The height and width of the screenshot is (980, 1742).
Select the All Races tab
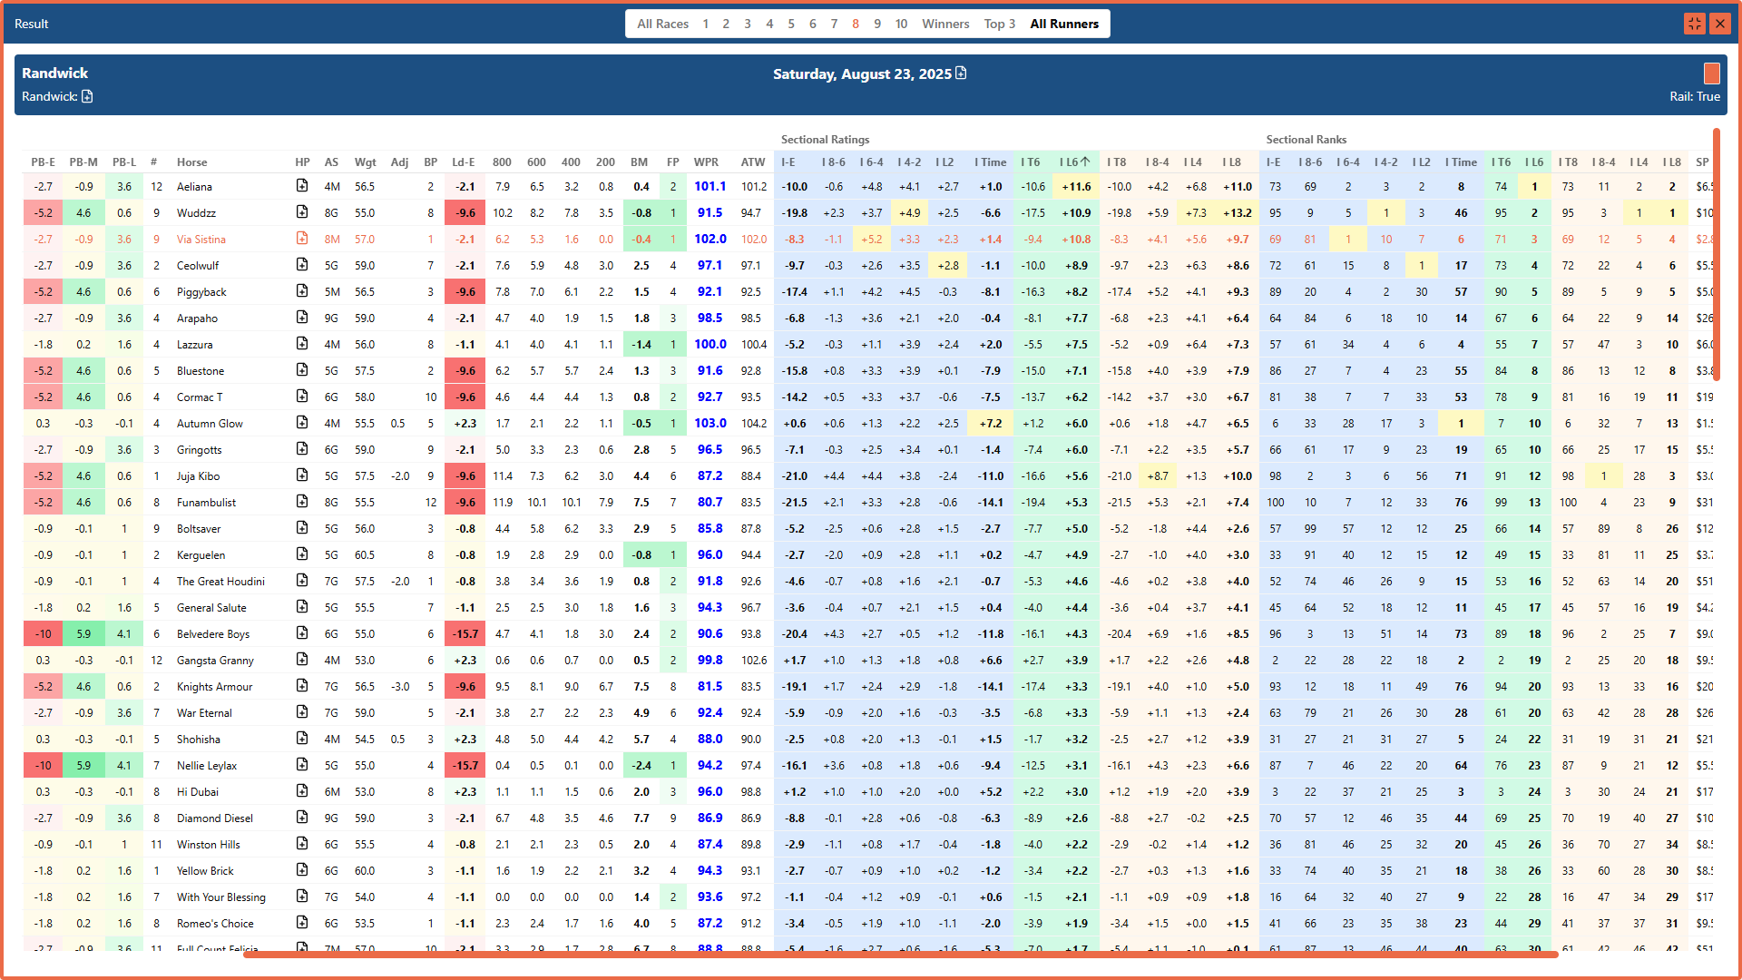(662, 24)
